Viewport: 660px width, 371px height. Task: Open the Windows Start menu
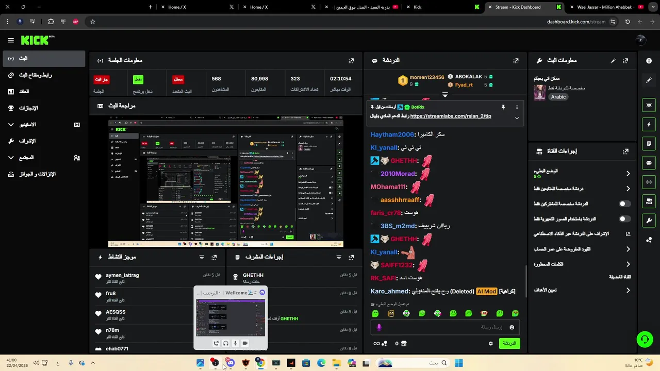pos(459,363)
